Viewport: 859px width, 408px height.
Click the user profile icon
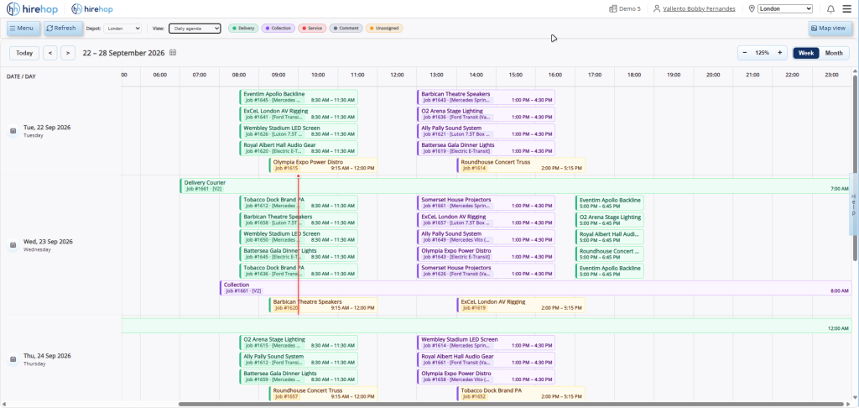click(657, 8)
